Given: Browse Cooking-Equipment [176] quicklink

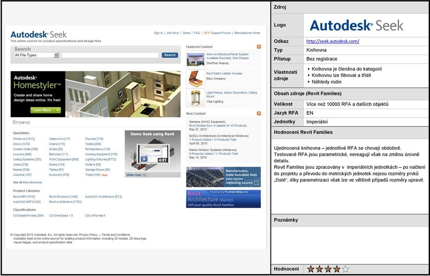Looking at the screenshot, I should 101,154.
